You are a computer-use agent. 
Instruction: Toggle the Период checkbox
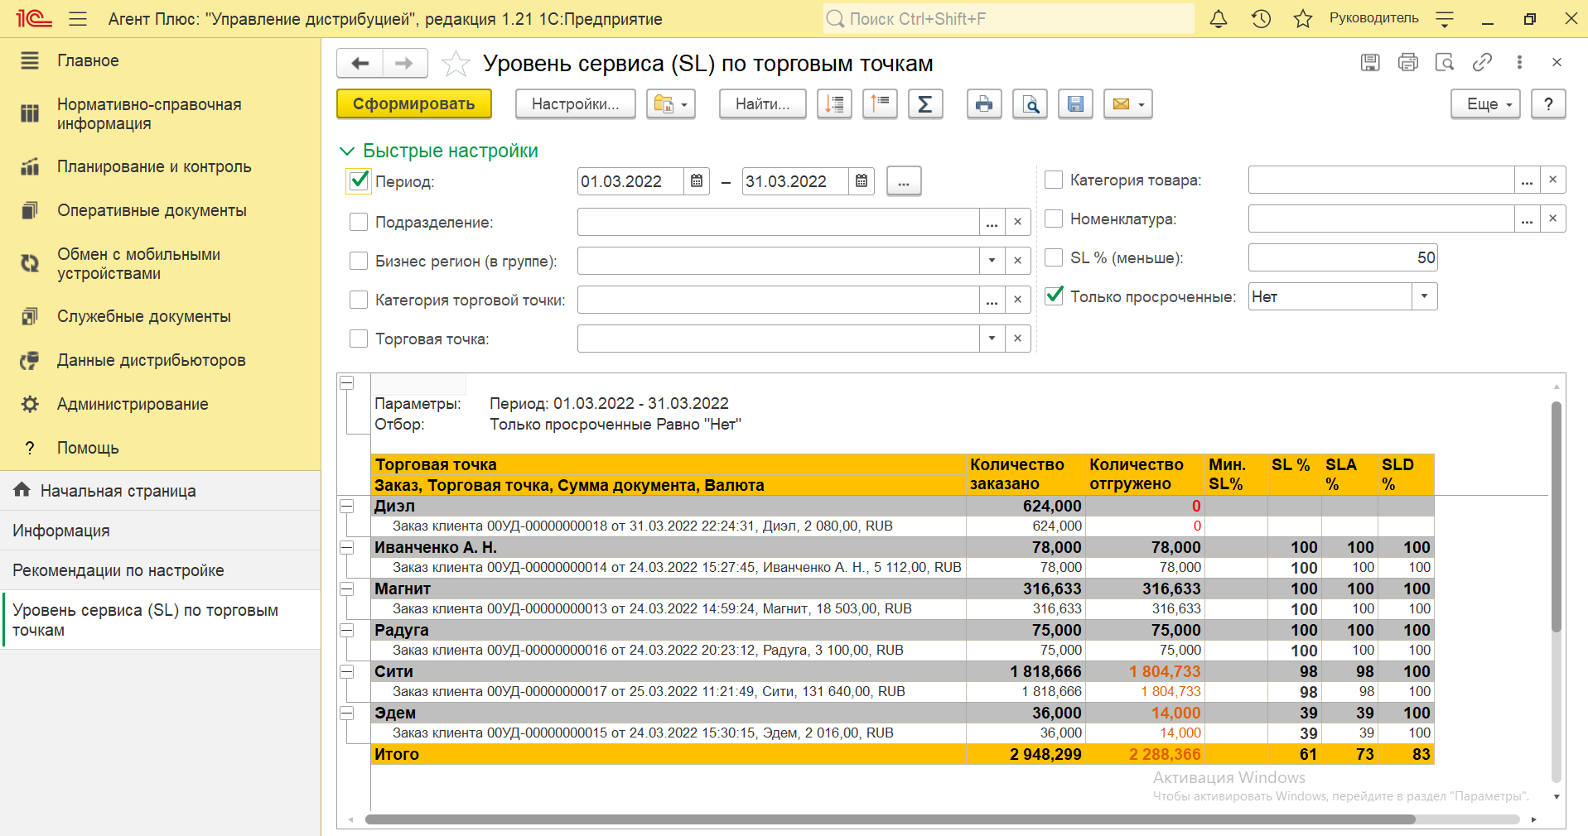coord(359,180)
